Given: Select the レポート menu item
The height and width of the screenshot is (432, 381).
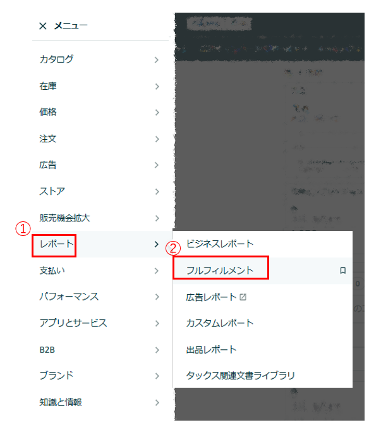Looking at the screenshot, I should click(56, 244).
